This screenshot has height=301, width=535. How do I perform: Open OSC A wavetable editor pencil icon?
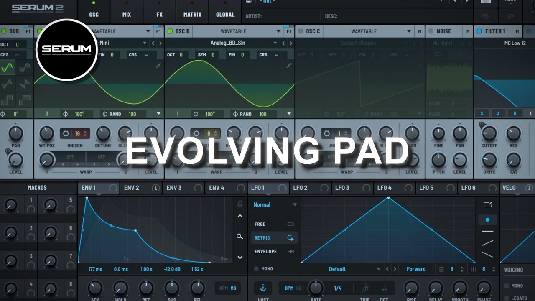tap(159, 66)
